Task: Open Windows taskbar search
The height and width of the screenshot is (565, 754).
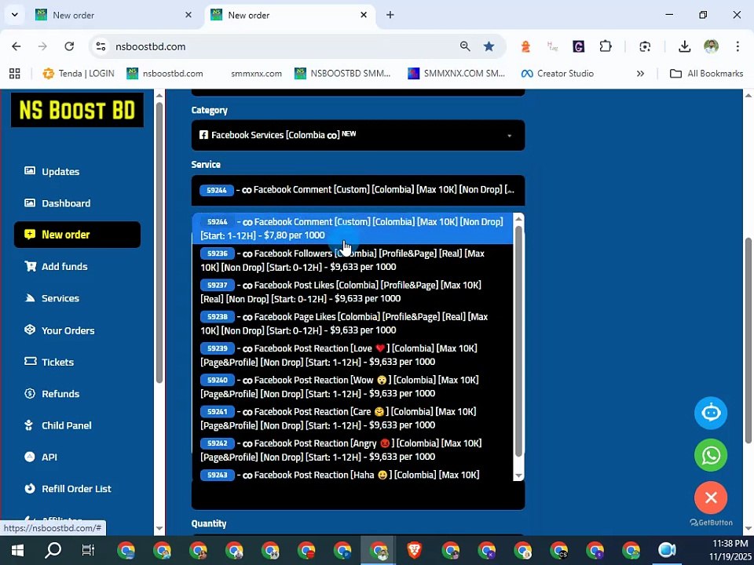Action: click(53, 550)
